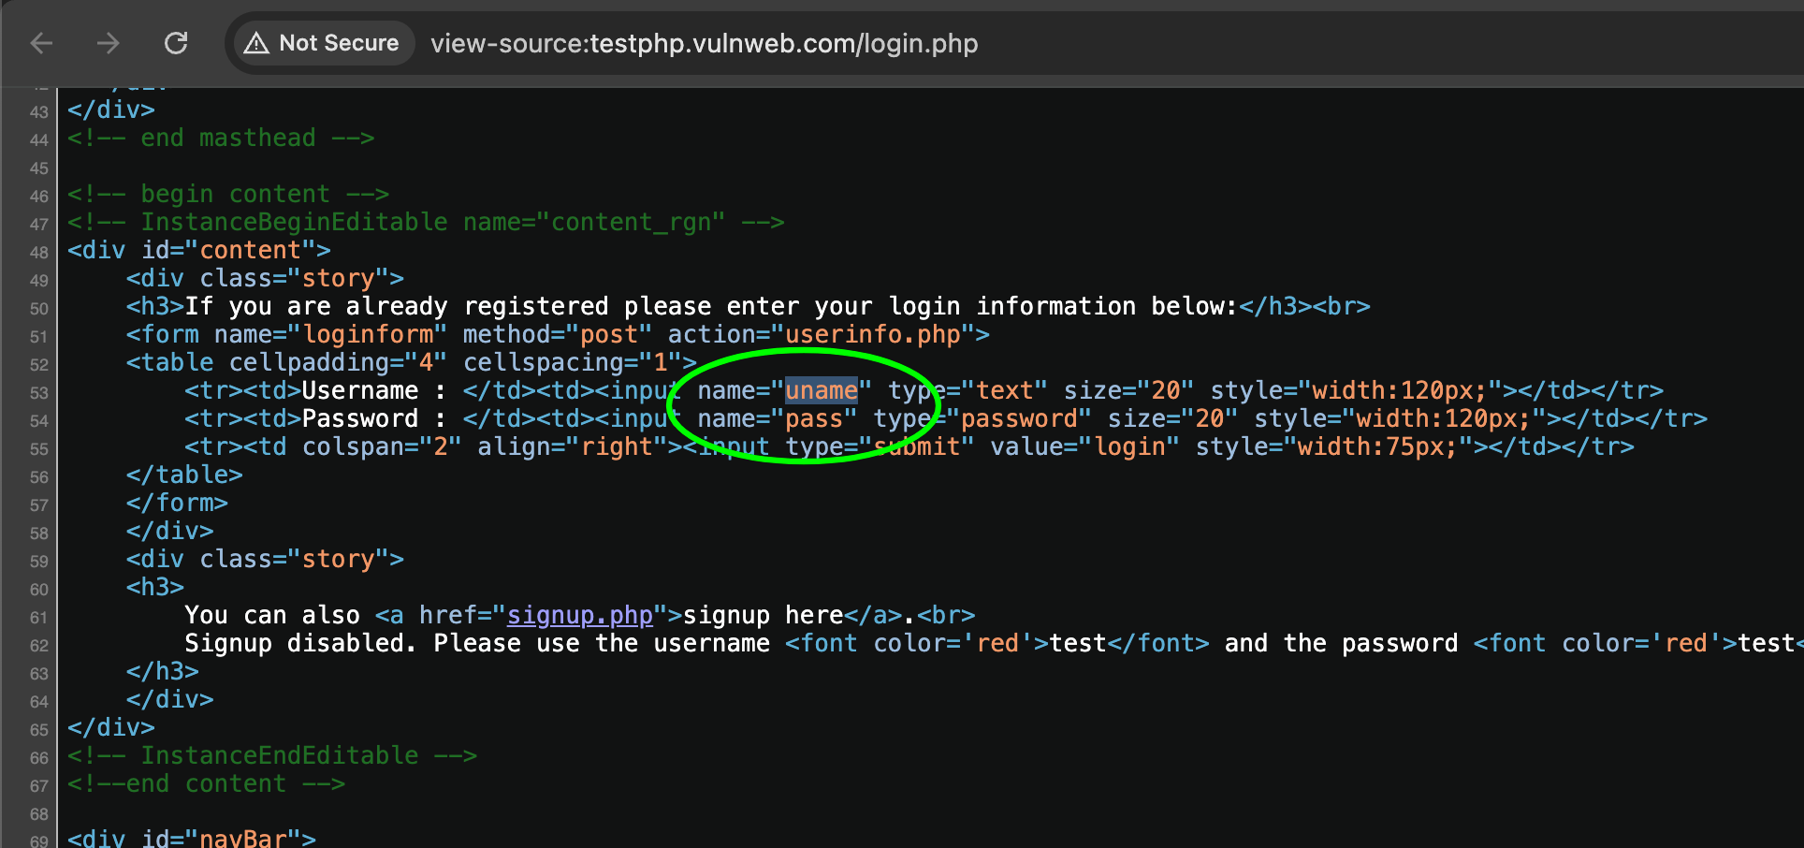
Task: Select the back arrow in the toolbar
Action: [41, 43]
